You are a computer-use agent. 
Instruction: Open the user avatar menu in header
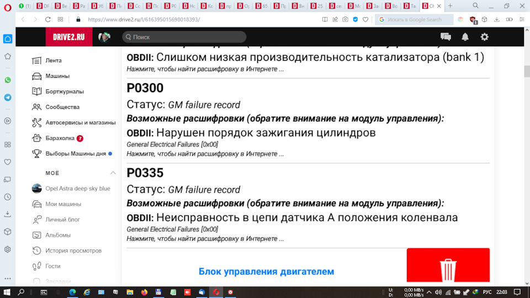click(x=104, y=37)
